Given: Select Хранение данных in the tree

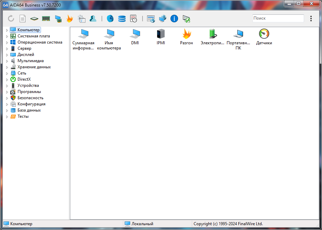Looking at the screenshot, I should tap(34, 67).
